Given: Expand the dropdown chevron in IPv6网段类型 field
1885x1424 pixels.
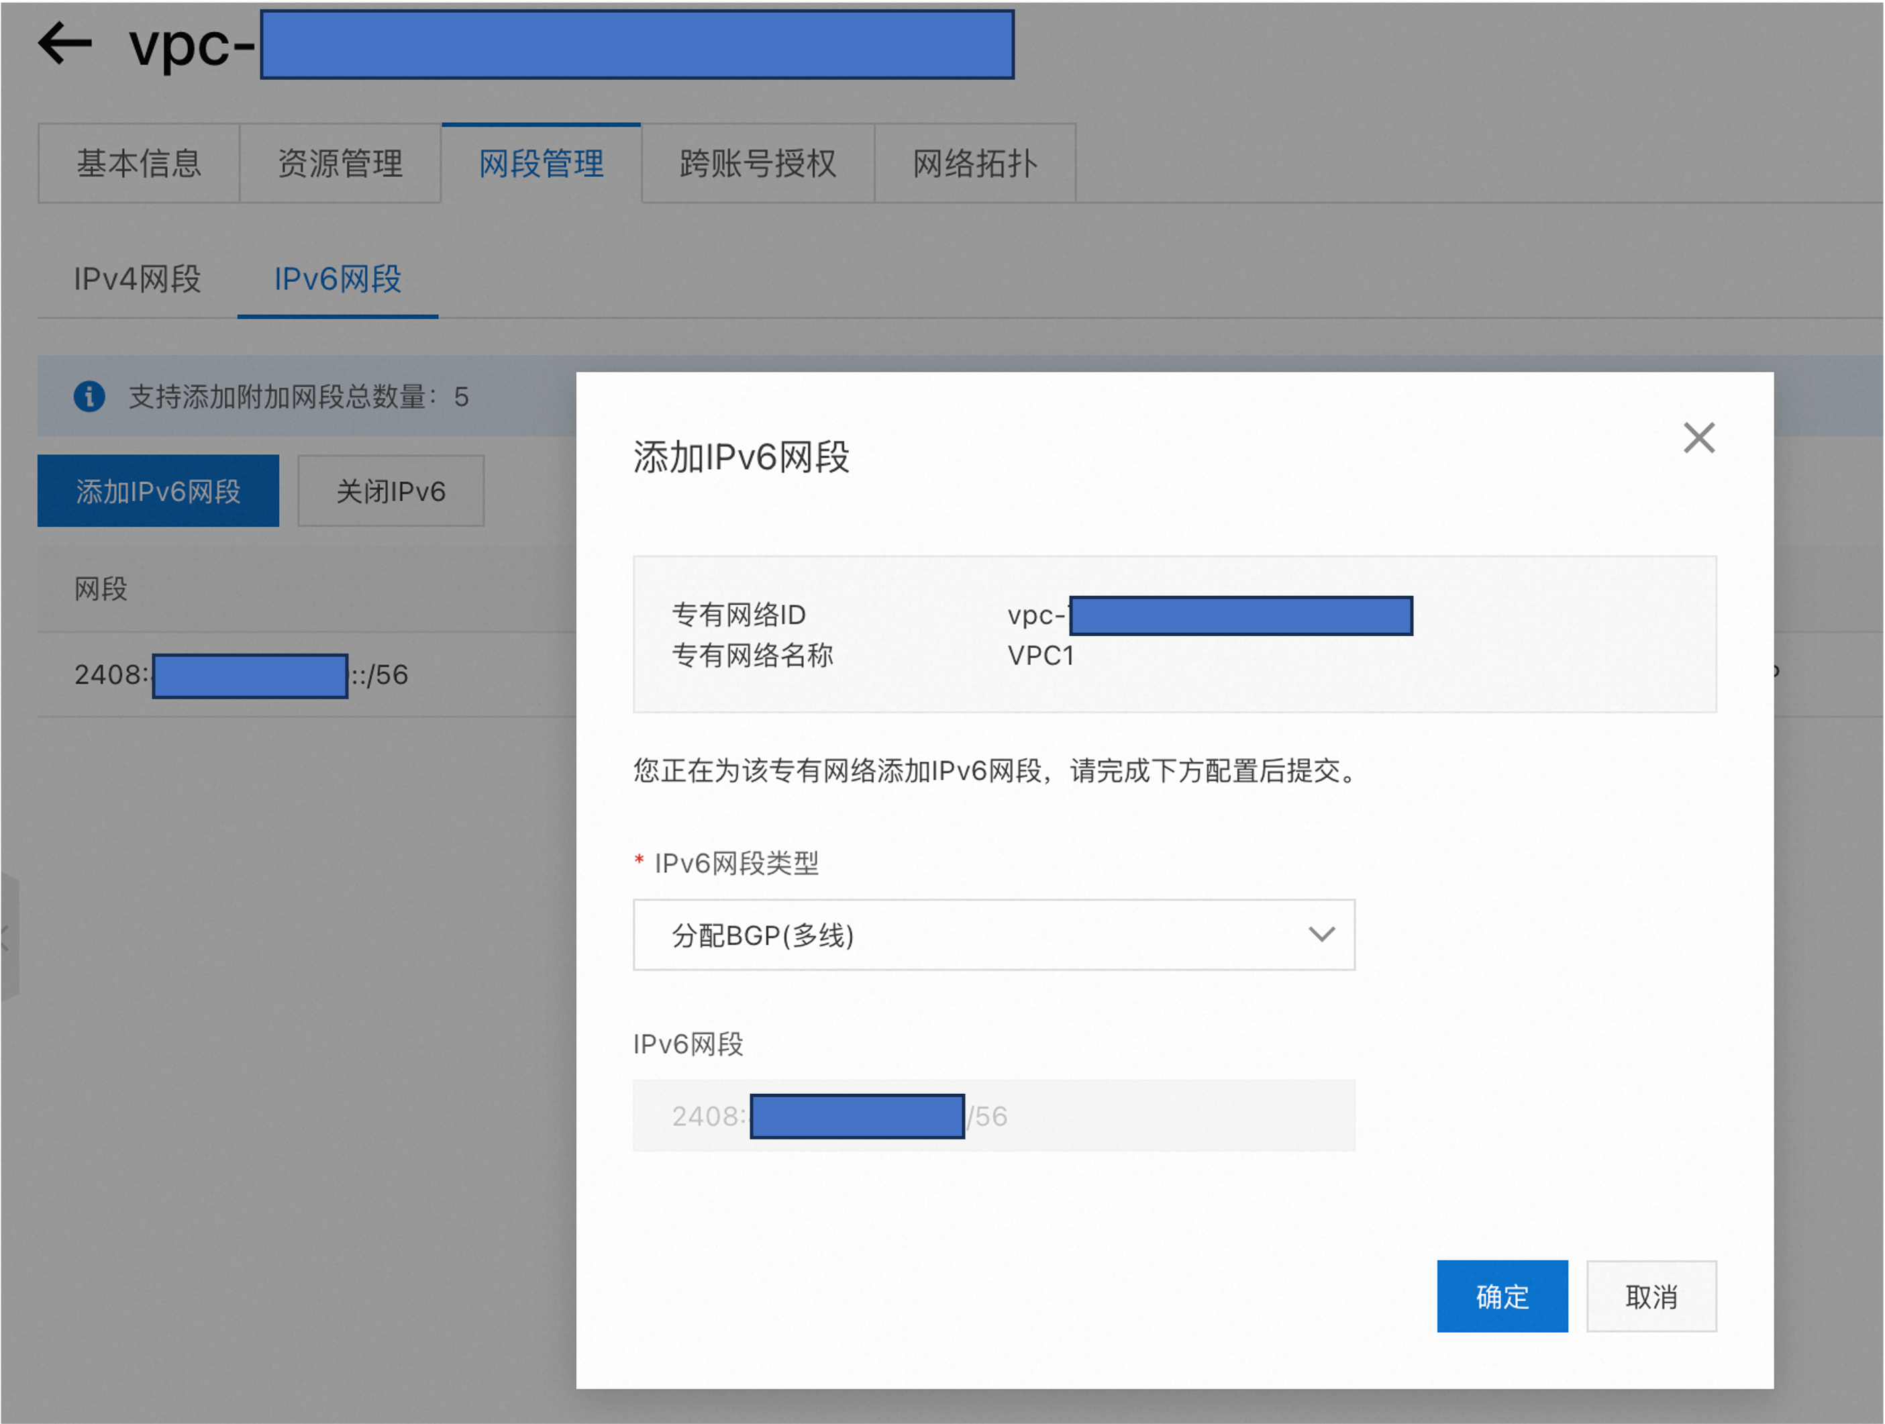Looking at the screenshot, I should pos(1321,935).
